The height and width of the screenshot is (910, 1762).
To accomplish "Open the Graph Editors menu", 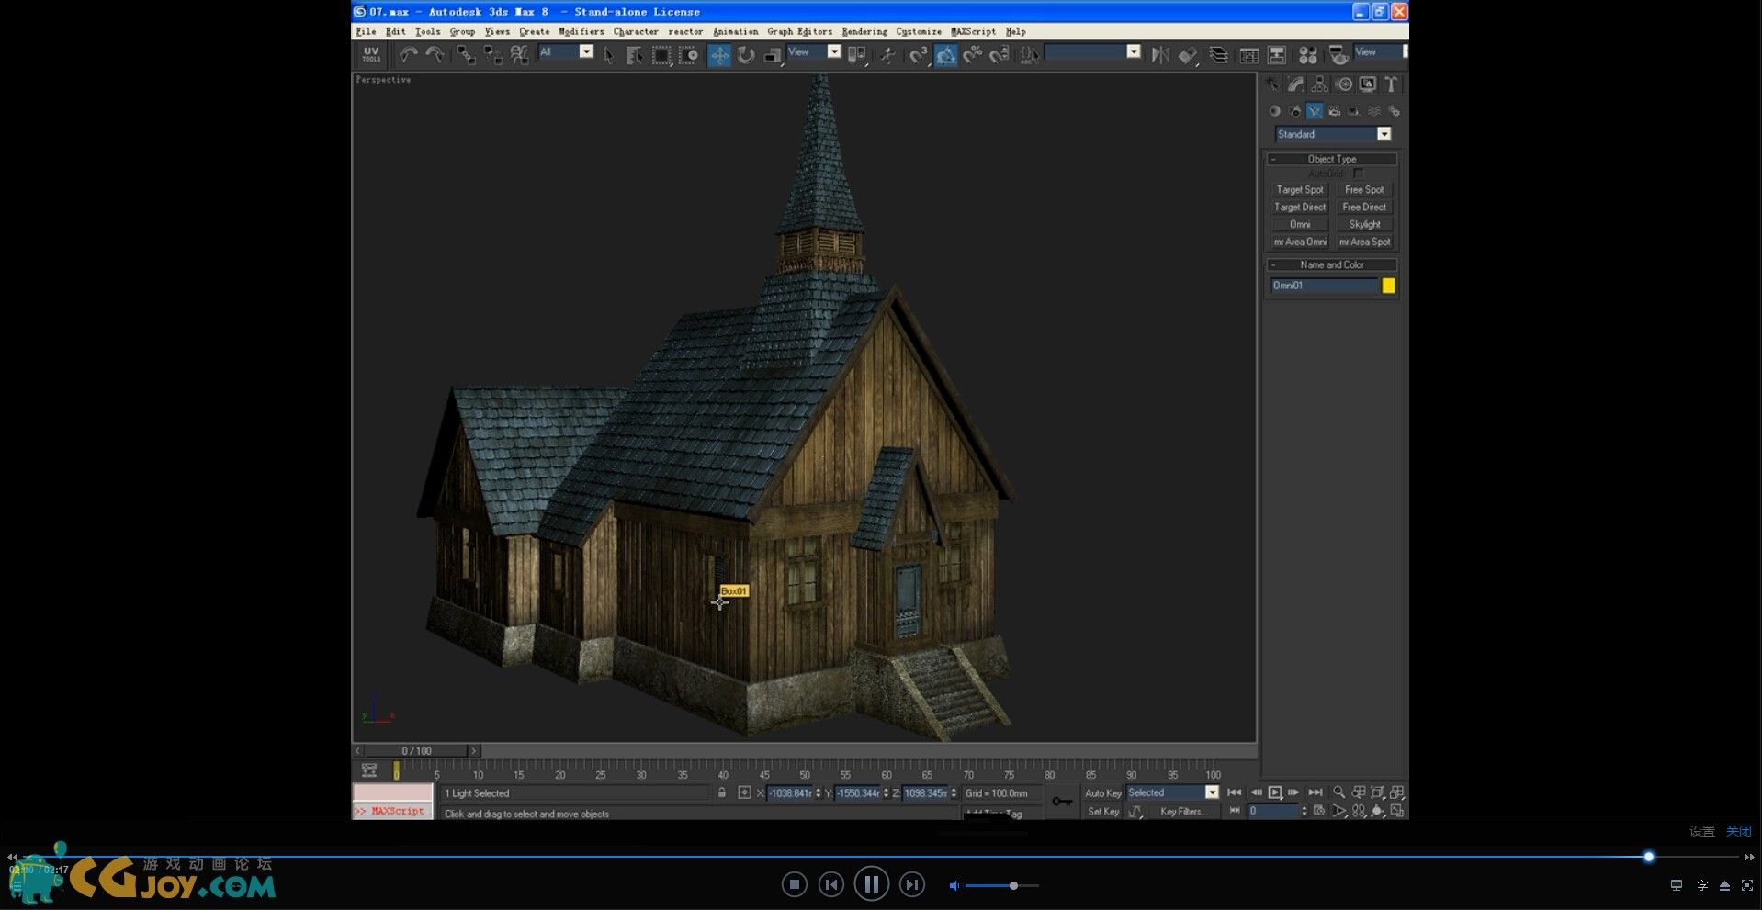I will (799, 31).
